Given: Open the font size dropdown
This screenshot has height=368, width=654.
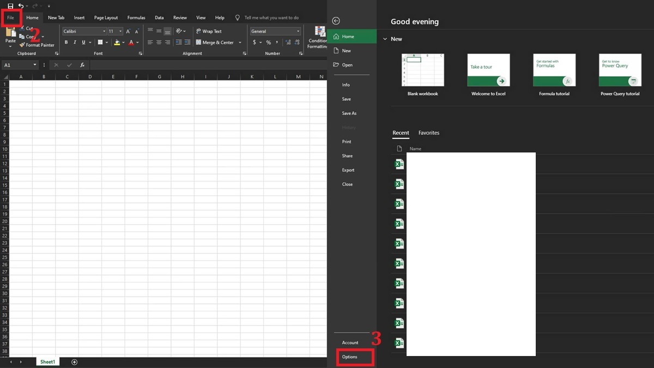Looking at the screenshot, I should pos(120,31).
